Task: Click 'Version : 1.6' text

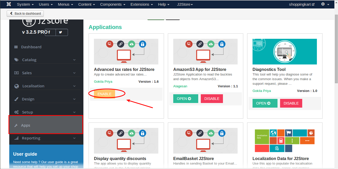Action: pyautogui.click(x=149, y=82)
